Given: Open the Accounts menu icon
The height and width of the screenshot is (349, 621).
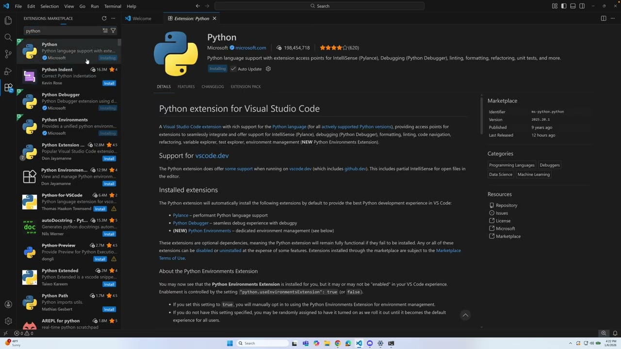Looking at the screenshot, I should (x=8, y=304).
